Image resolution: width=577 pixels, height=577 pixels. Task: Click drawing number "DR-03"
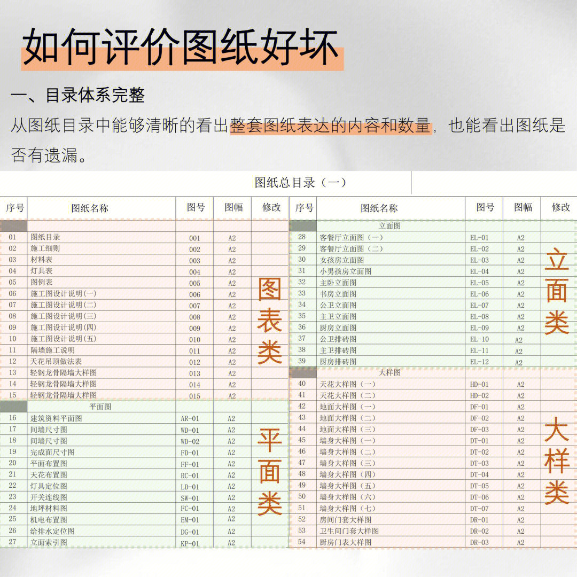[x=479, y=543]
